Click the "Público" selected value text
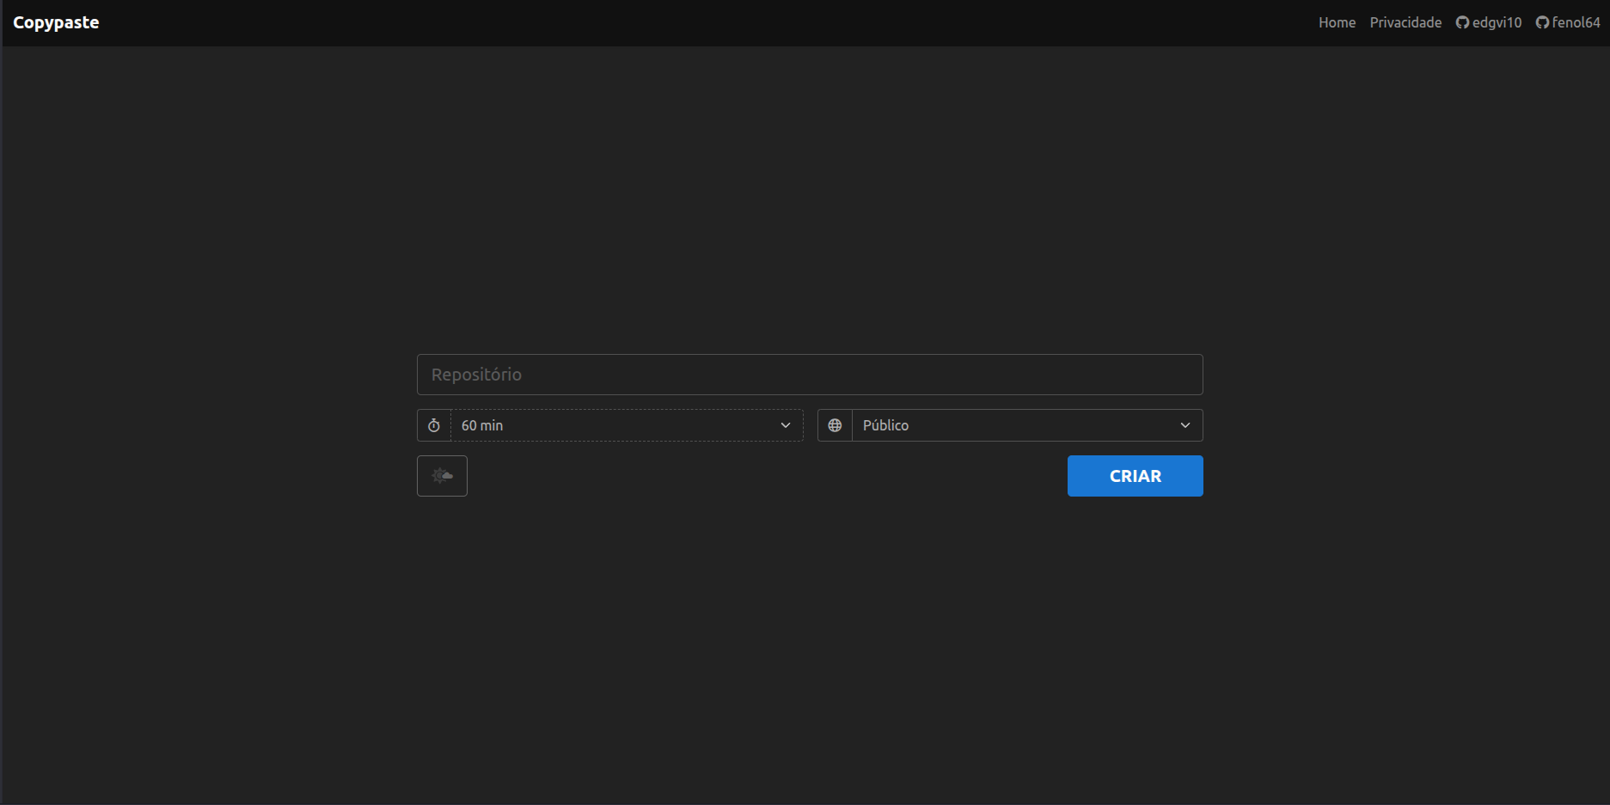1610x805 pixels. (885, 425)
